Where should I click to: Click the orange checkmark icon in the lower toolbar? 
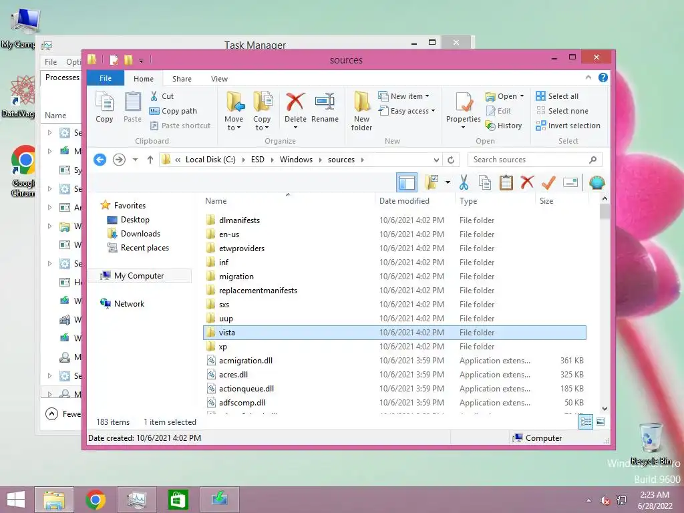pos(548,182)
